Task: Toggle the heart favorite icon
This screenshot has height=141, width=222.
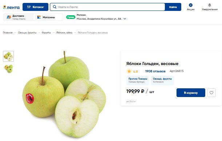Action: coord(211,93)
